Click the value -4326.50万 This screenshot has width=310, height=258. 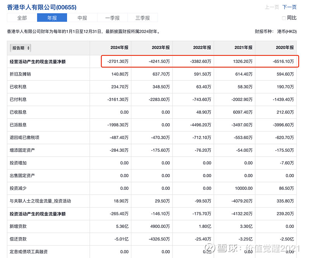tap(159, 239)
